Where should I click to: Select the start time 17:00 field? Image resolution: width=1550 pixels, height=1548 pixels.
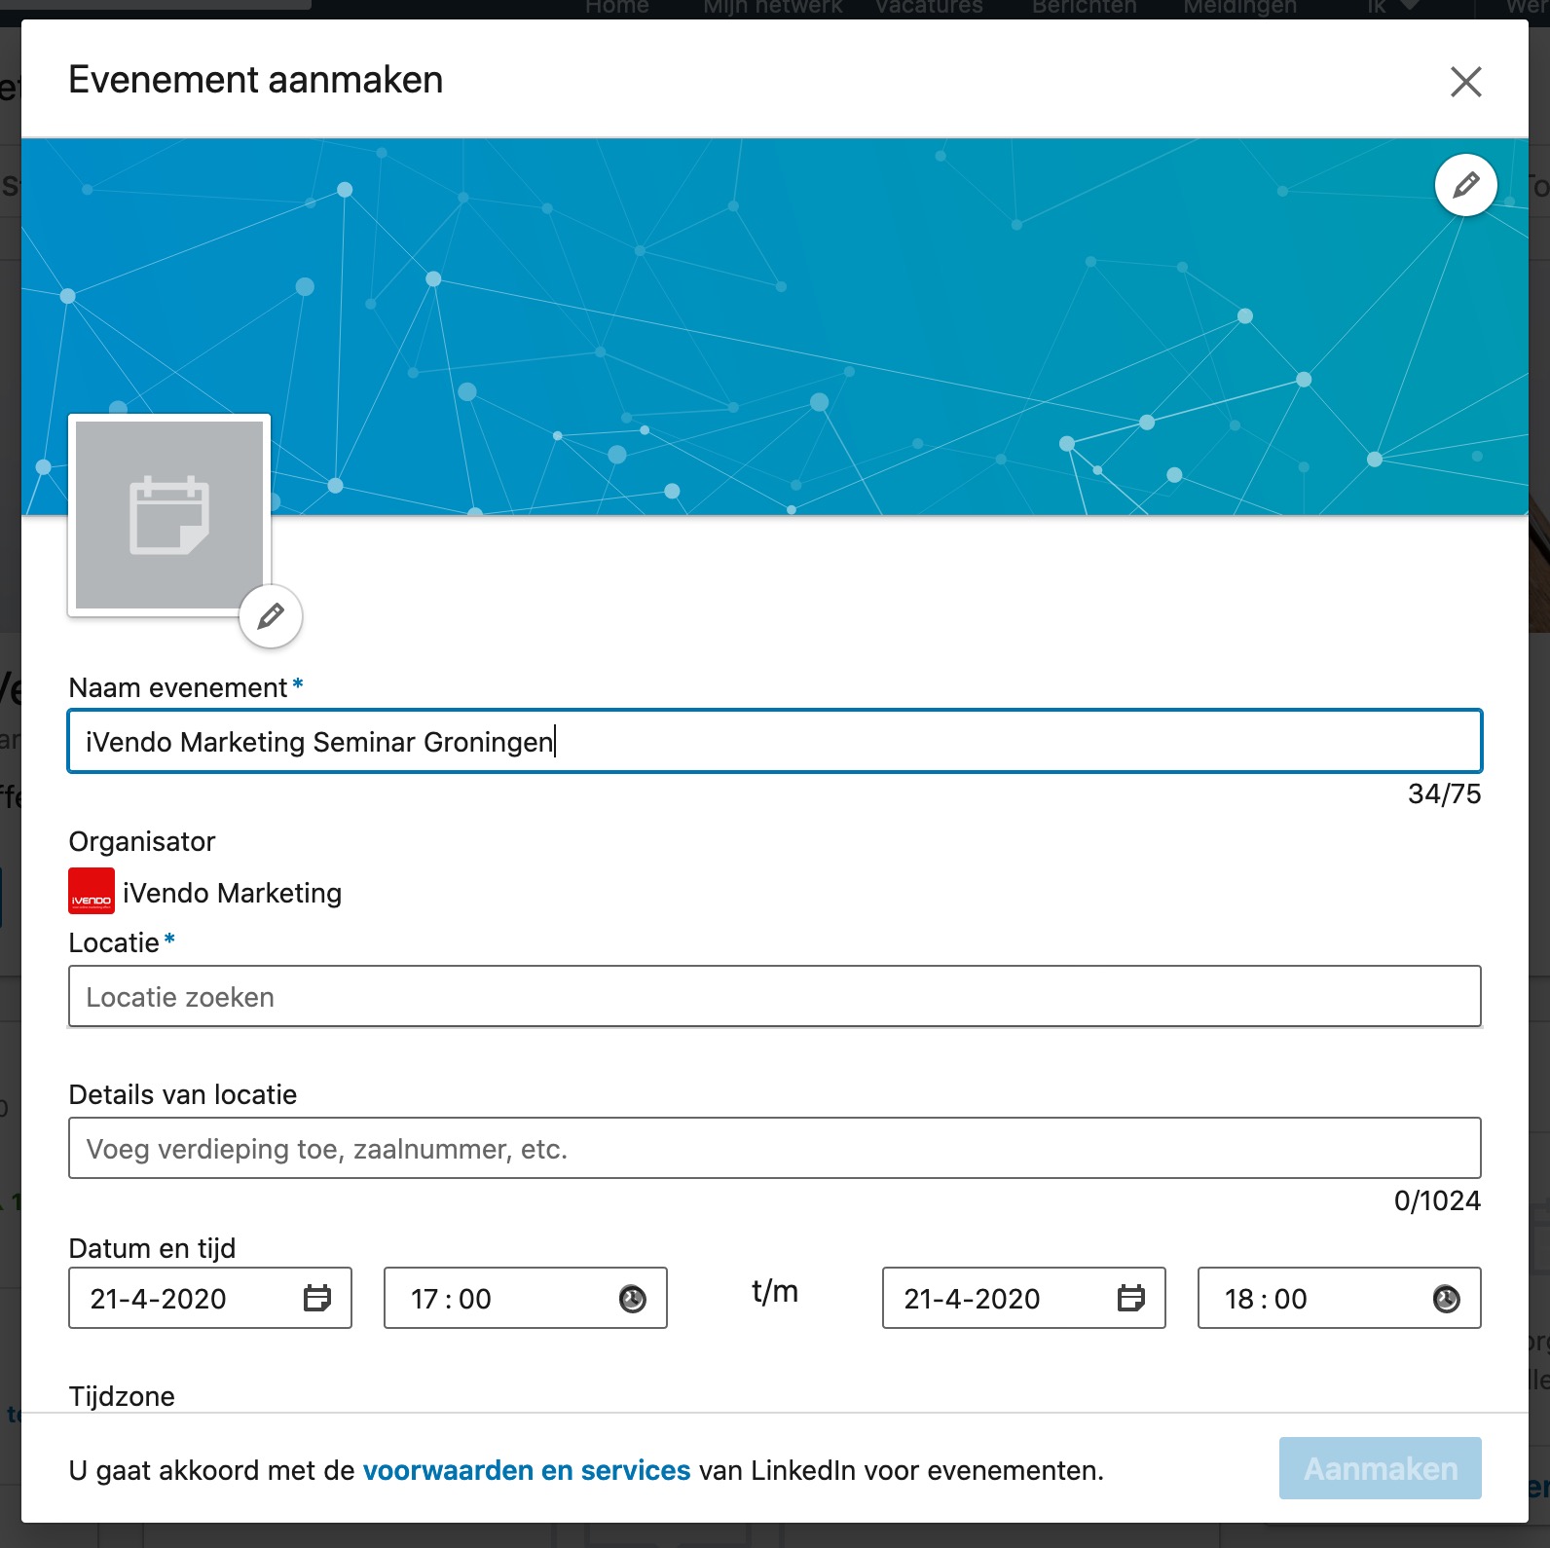[526, 1298]
